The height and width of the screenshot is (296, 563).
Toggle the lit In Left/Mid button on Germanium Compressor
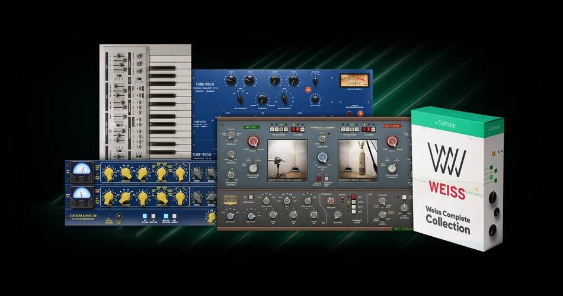click(x=145, y=216)
